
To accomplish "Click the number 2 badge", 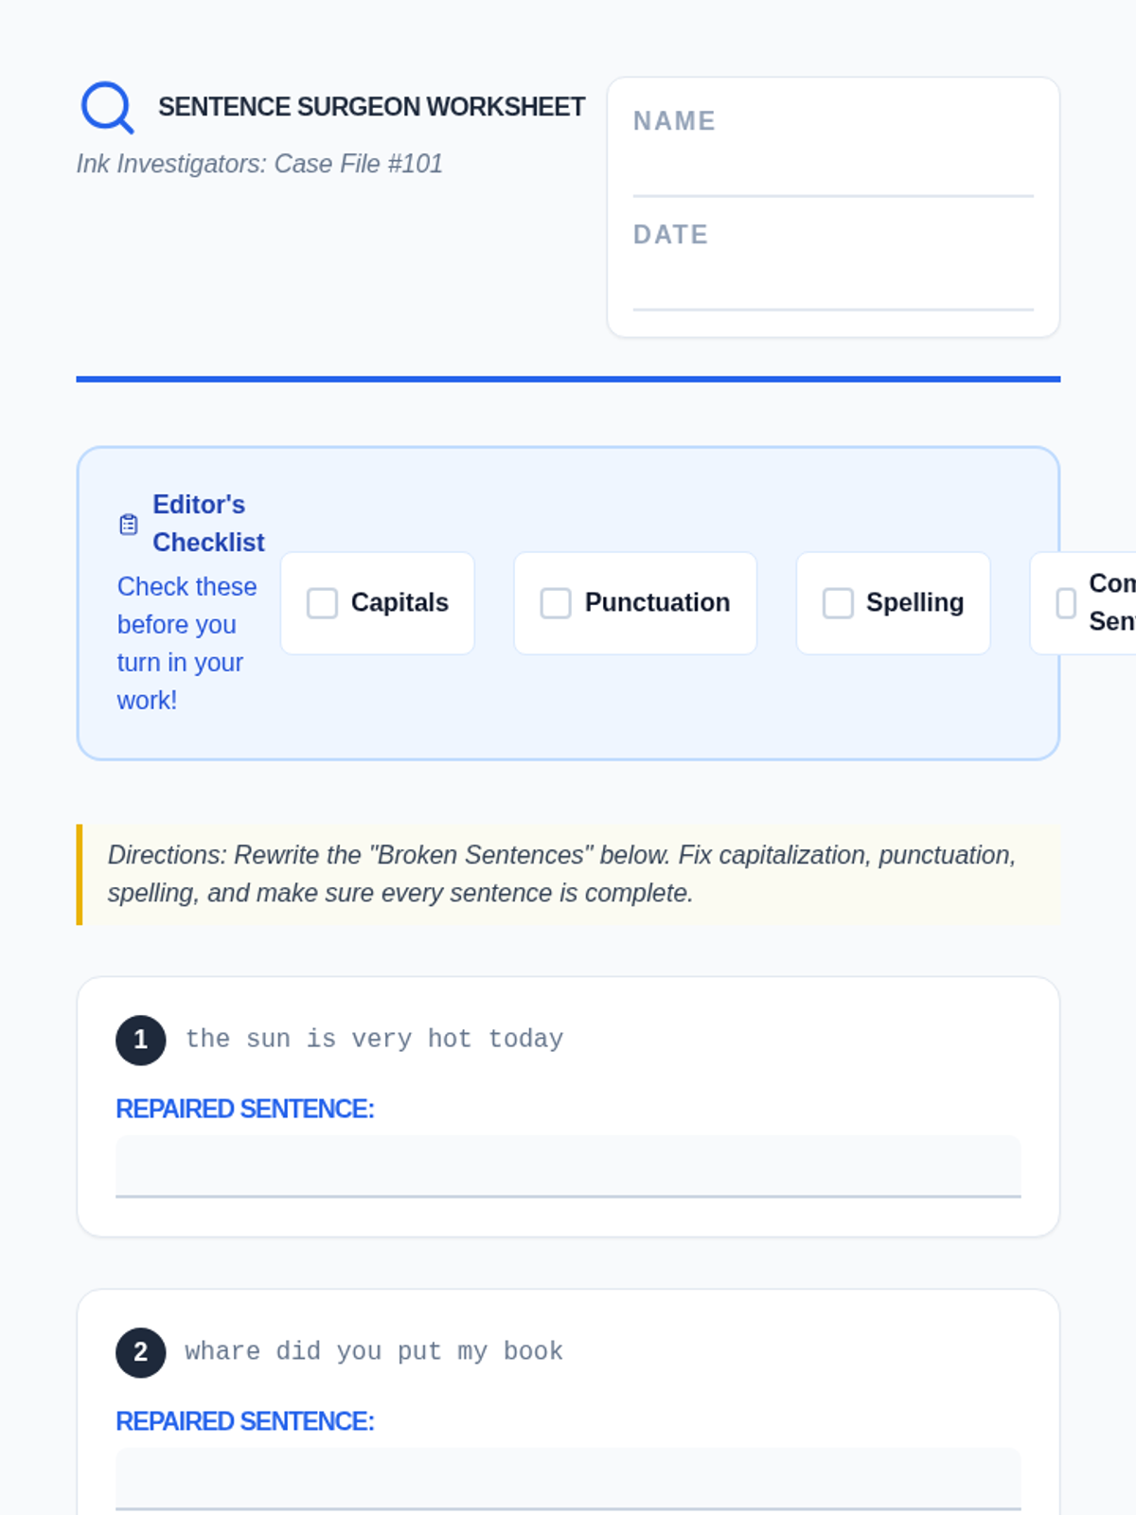I will (x=140, y=1352).
